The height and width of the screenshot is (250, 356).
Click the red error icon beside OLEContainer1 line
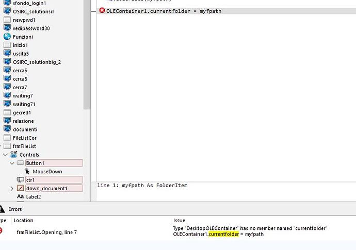coord(102,11)
